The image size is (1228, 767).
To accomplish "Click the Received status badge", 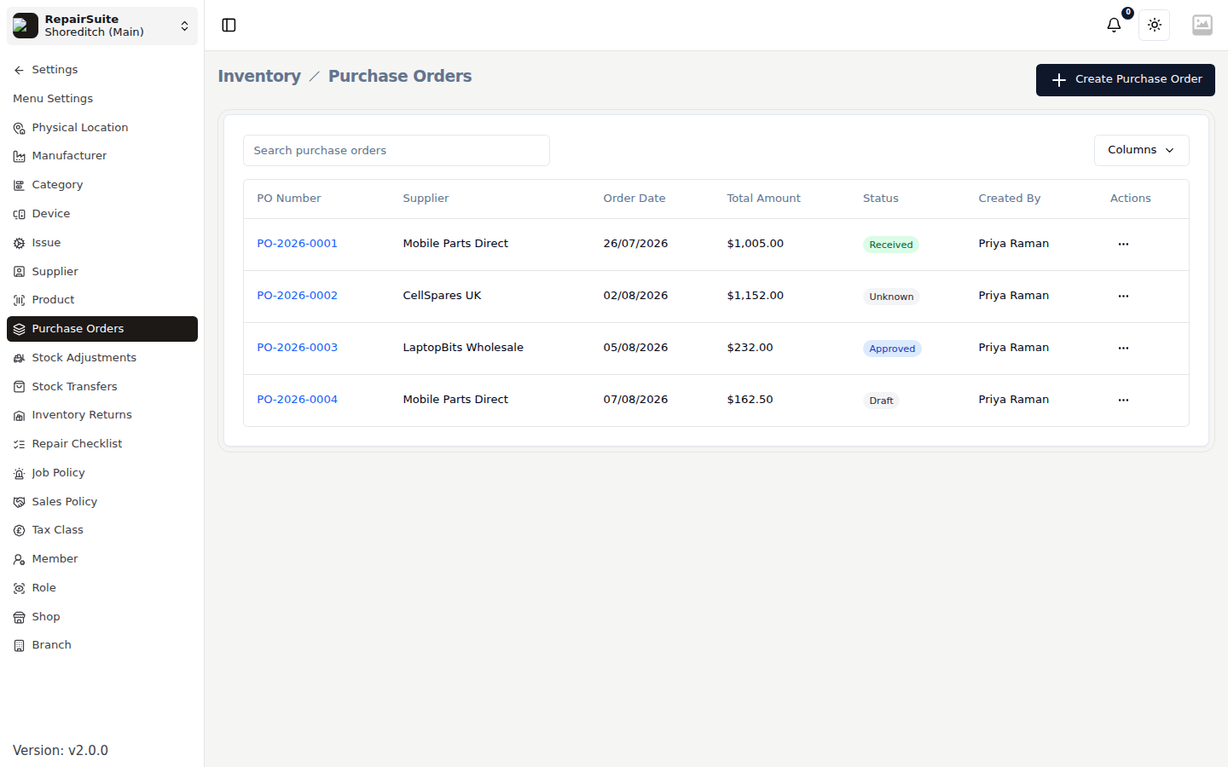I will click(x=890, y=245).
